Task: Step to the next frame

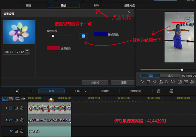Action: (167, 82)
